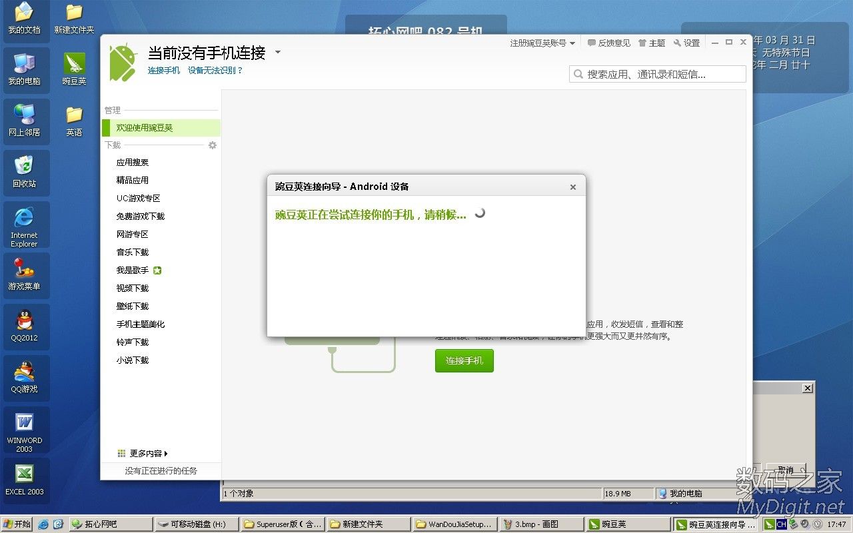This screenshot has width=853, height=533.
Task: Switch to 拓心网吧 taskbar item
Action: tap(110, 524)
